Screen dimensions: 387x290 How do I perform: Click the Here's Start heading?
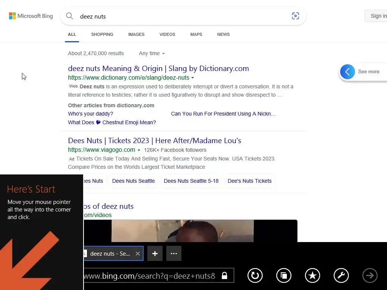(x=31, y=189)
